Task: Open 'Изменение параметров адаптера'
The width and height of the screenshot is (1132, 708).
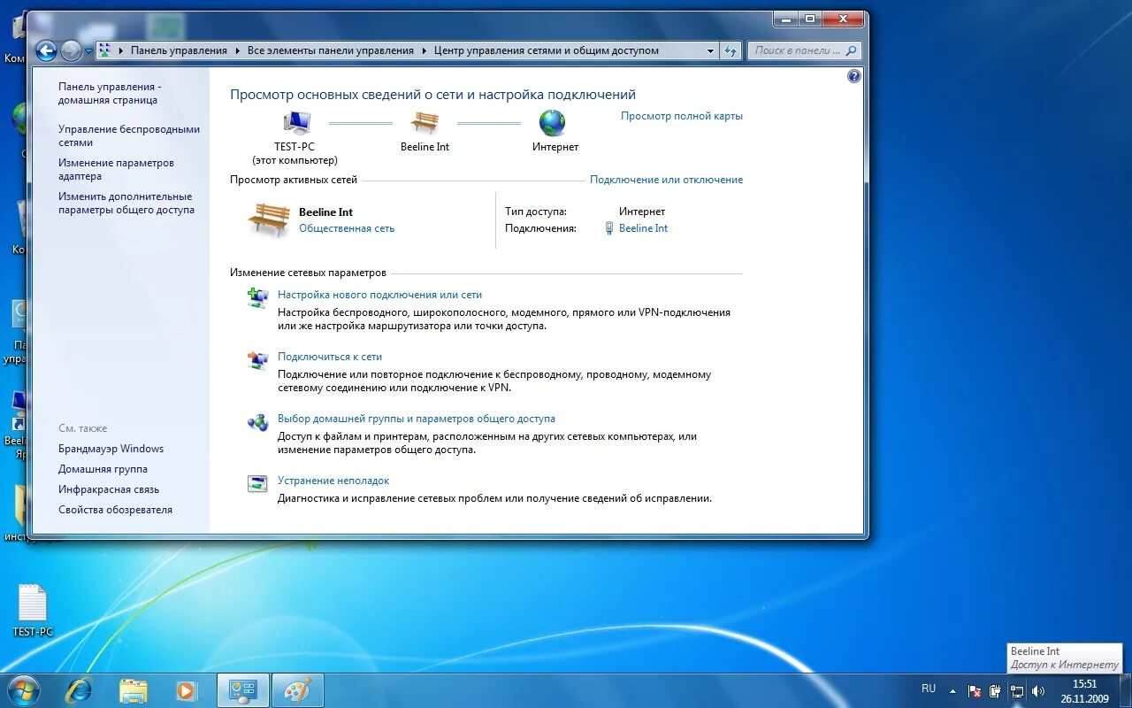Action: click(116, 169)
